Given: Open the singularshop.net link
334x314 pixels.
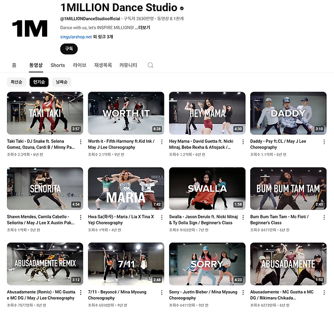Looking at the screenshot, I should [x=76, y=37].
